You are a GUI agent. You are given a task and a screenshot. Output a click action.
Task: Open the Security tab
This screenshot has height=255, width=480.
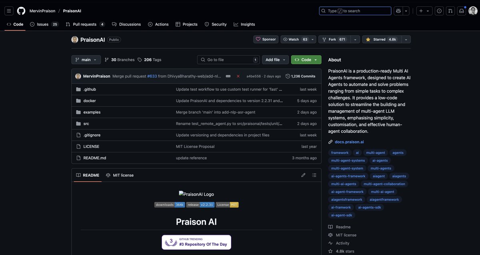216,24
